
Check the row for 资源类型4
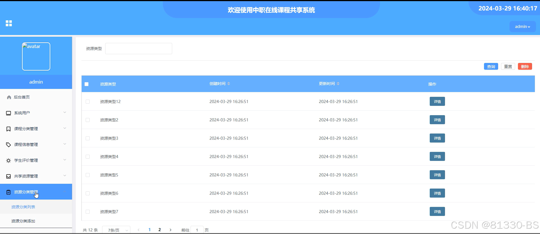[88, 157]
